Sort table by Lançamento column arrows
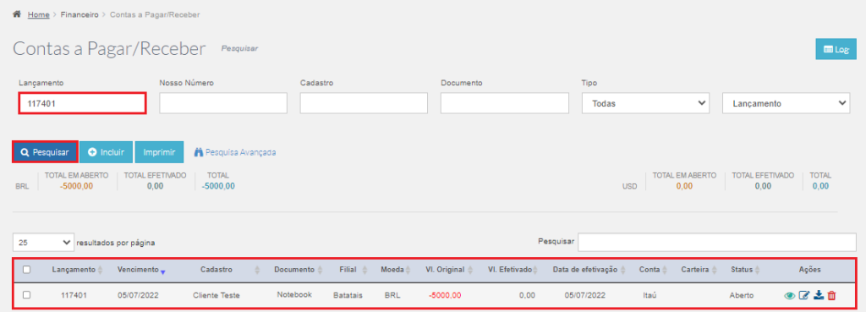The width and height of the screenshot is (866, 312). point(100,270)
